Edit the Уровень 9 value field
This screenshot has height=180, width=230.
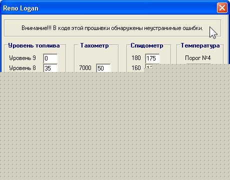[50, 58]
